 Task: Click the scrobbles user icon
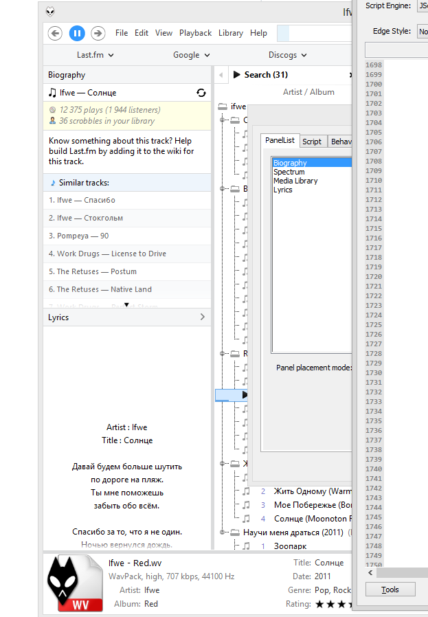click(x=52, y=121)
